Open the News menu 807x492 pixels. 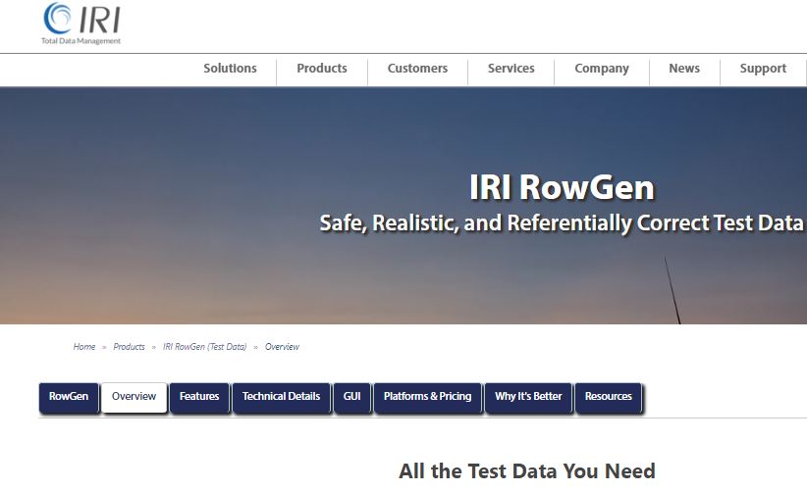click(x=684, y=69)
